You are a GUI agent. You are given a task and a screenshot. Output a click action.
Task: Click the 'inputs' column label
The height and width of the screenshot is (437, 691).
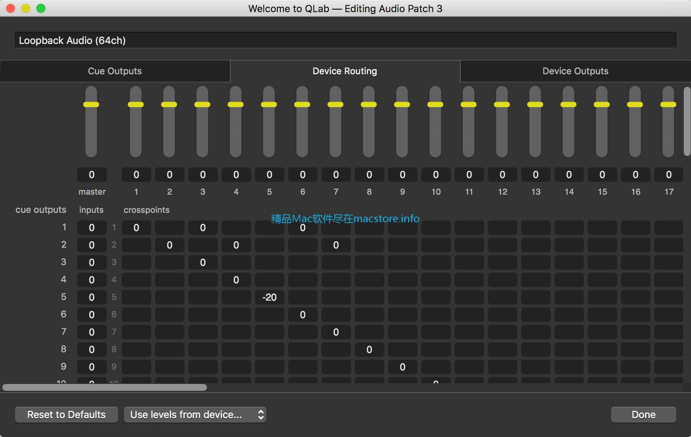[91, 210]
